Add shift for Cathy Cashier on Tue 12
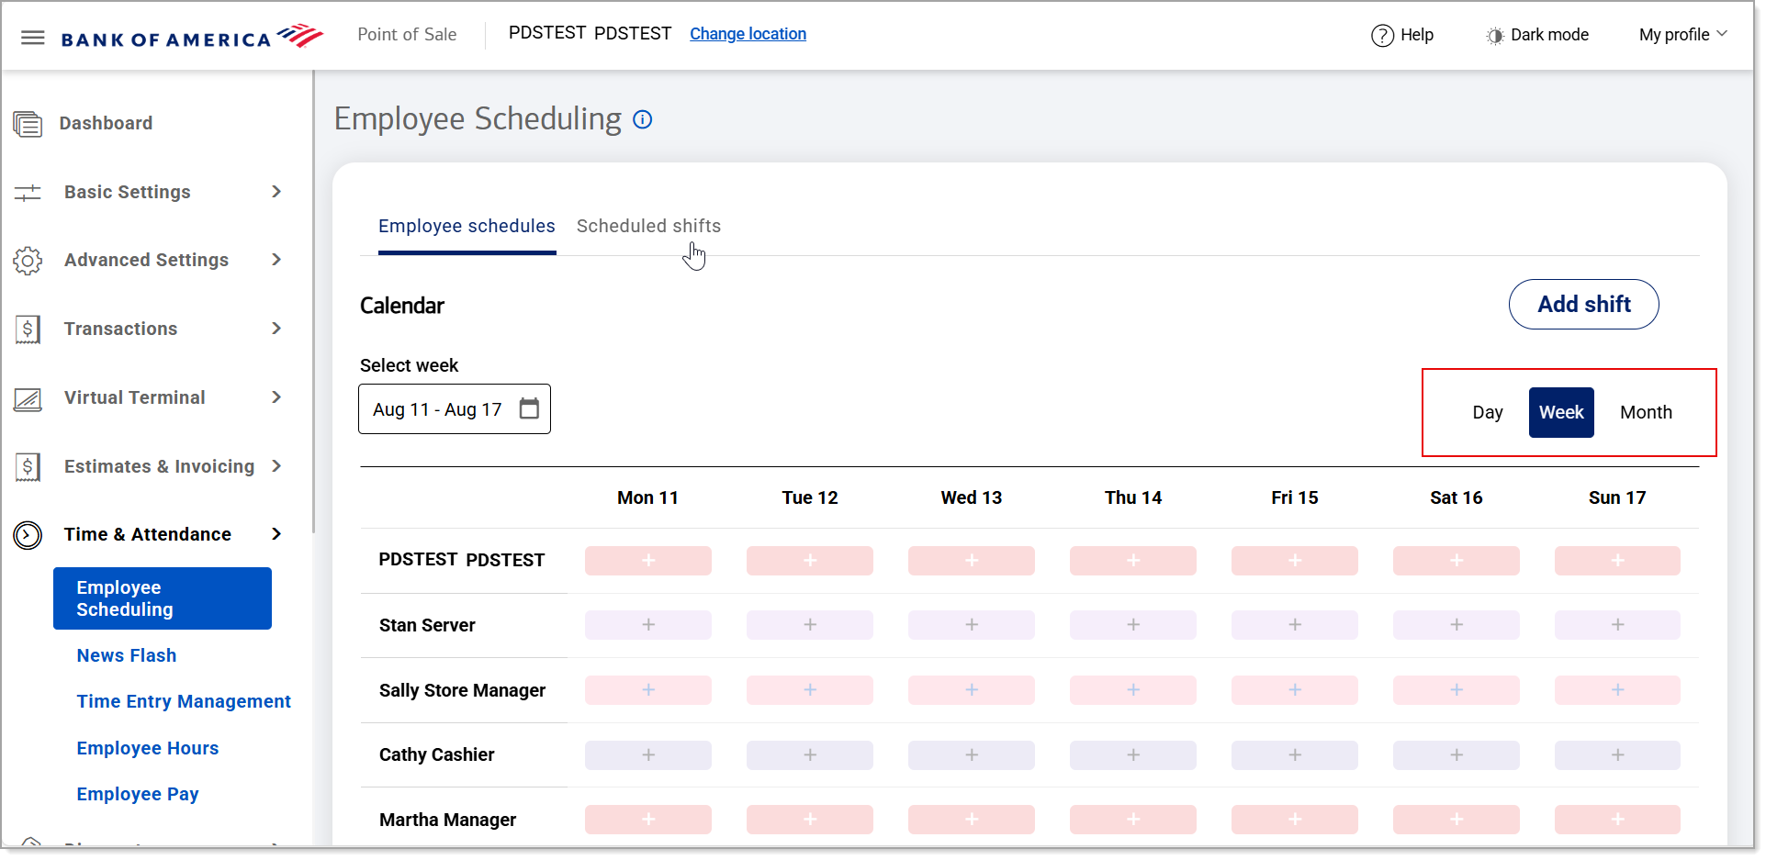Screen dimensions: 1766x860 (x=810, y=755)
